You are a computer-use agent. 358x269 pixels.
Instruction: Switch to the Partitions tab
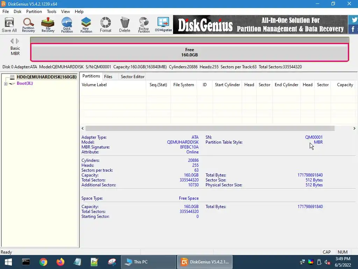[91, 76]
